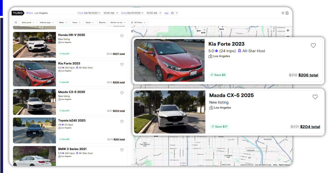This screenshot has width=329, height=173.
Task: Favorite the BMW 3 Series 2021 listing
Action: [122, 150]
